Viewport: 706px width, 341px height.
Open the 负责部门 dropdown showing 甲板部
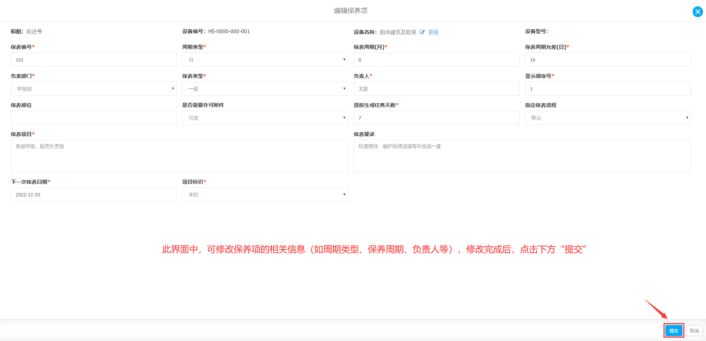coord(94,89)
